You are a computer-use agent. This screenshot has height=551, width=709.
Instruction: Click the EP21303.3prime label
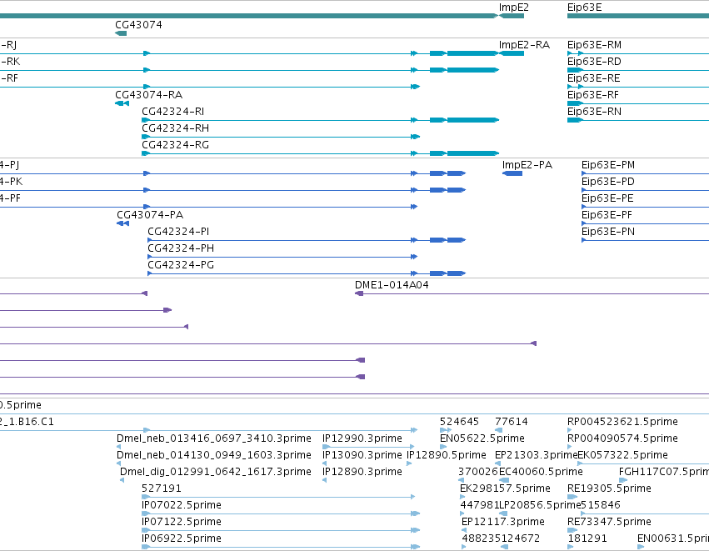(537, 455)
